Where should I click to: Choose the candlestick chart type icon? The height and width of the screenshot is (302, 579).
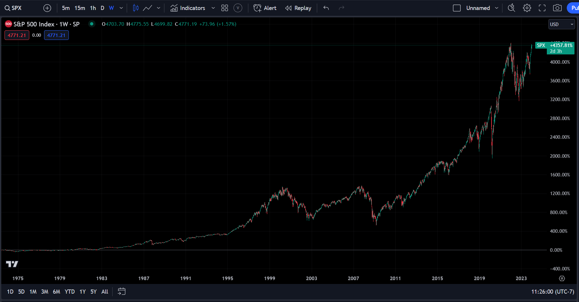[136, 8]
